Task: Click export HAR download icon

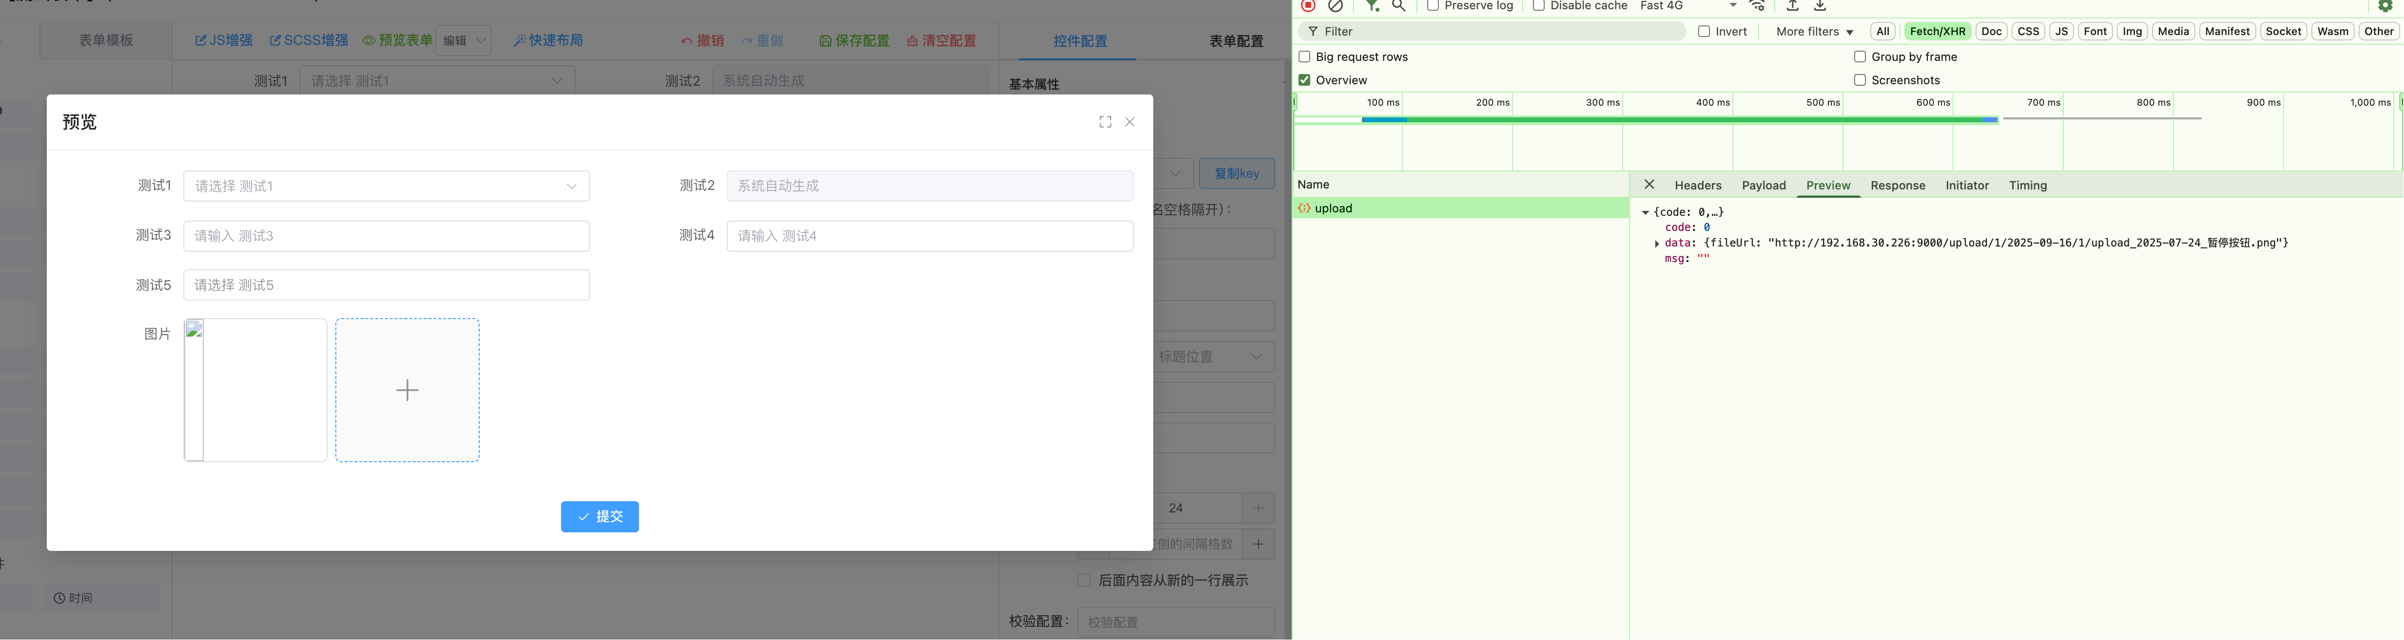Action: click(1820, 5)
